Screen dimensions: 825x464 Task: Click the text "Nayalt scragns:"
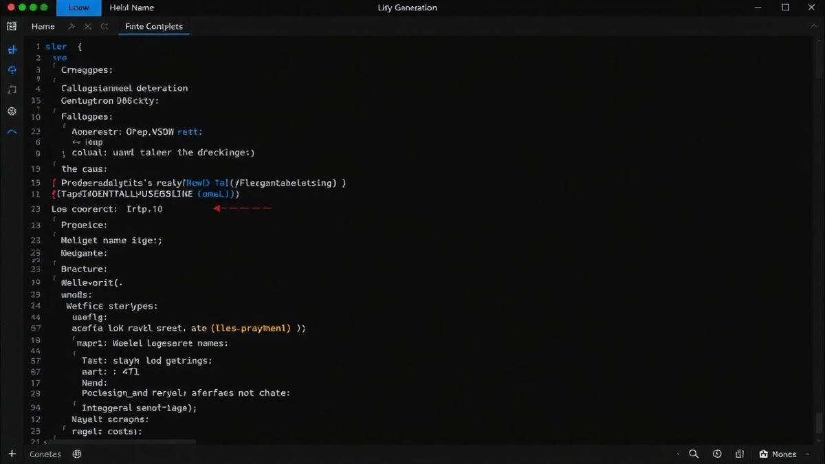click(110, 419)
